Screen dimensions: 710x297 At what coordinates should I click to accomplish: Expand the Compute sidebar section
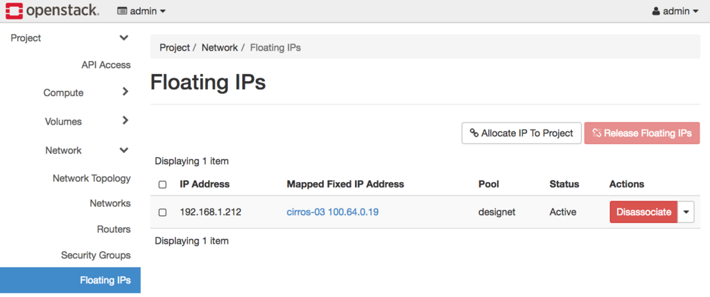point(125,92)
